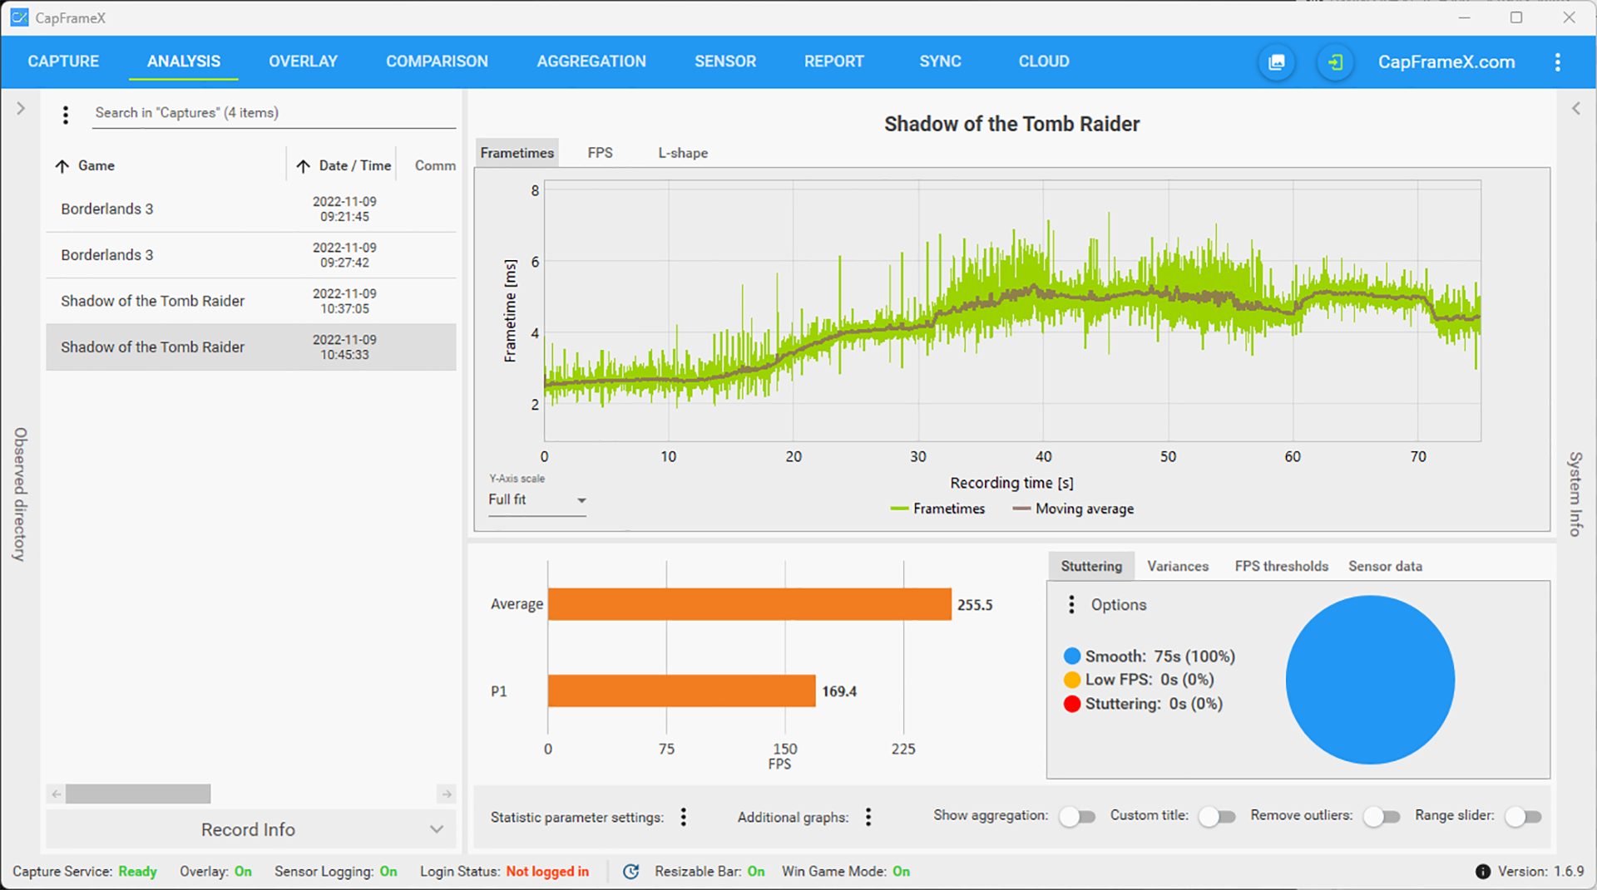Open the three-dot menu in the top-right header
This screenshot has width=1597, height=890.
(1557, 62)
